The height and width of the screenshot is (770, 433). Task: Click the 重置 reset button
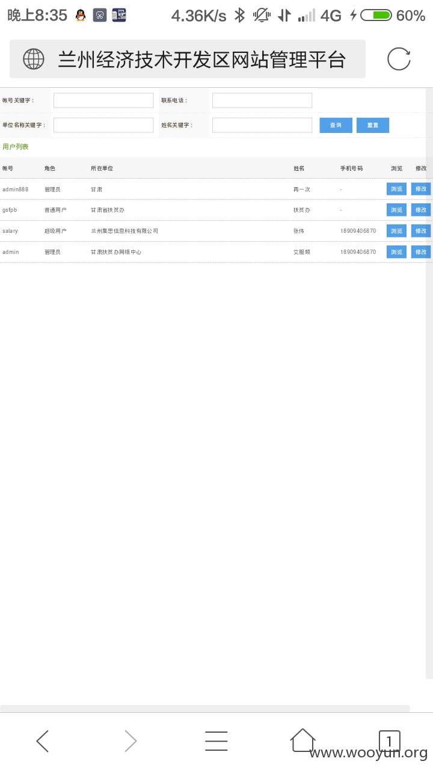coord(373,125)
